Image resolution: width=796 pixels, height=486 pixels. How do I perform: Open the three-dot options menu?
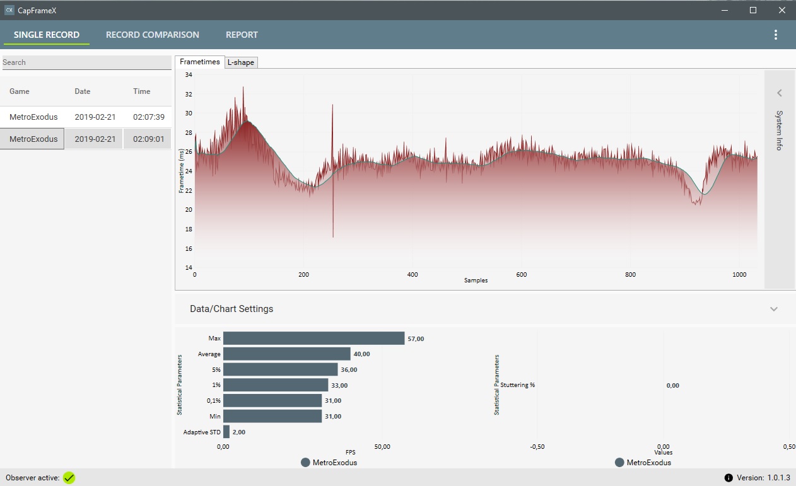(776, 35)
